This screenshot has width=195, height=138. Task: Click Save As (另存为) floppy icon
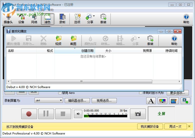(28, 40)
